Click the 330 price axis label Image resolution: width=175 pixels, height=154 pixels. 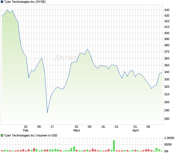[x=167, y=80]
